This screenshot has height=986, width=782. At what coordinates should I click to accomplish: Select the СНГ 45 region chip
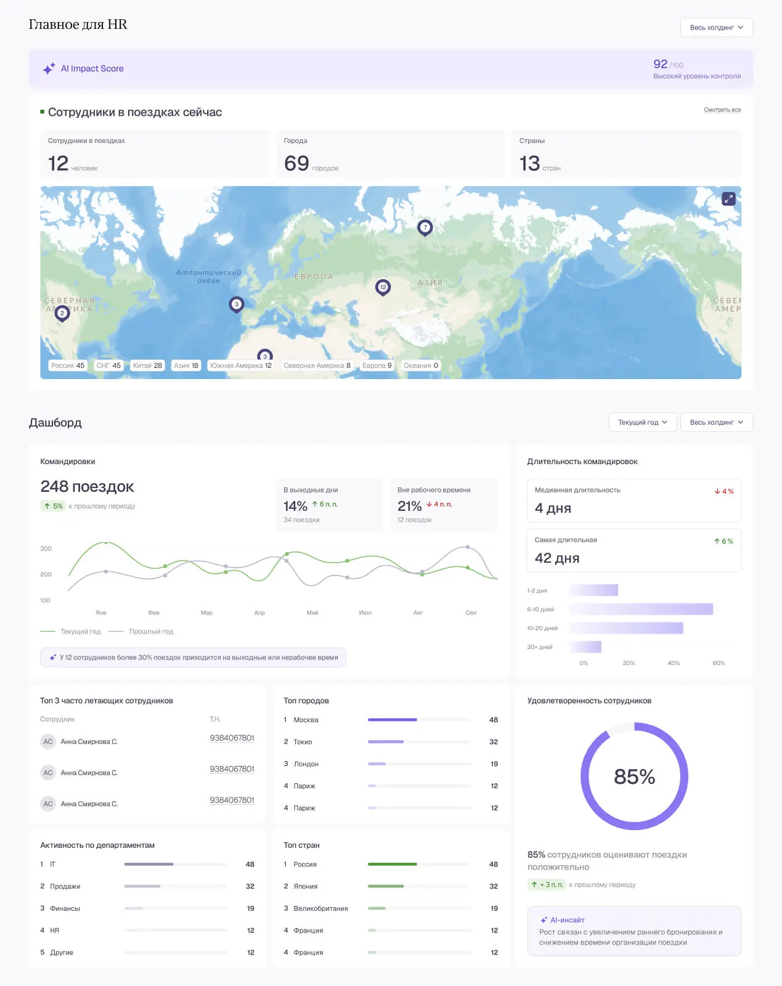pyautogui.click(x=108, y=365)
